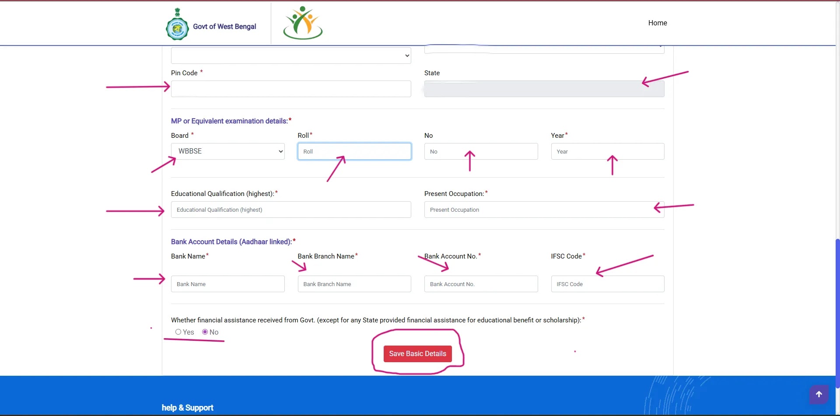The image size is (840, 416).
Task: Click the help & Support link
Action: (x=187, y=407)
